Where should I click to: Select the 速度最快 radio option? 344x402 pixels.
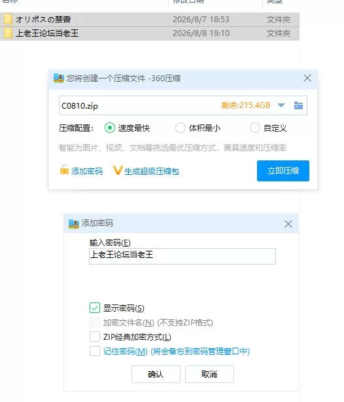tap(110, 128)
